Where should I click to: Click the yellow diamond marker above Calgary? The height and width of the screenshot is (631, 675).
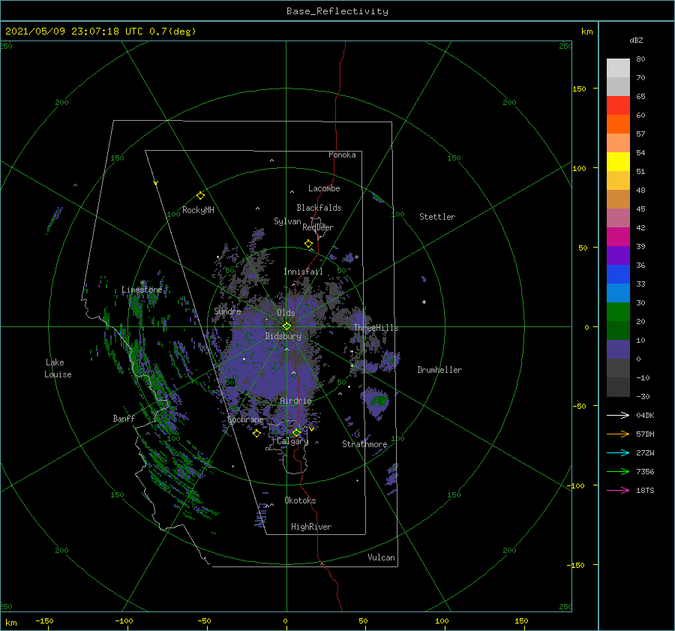296,432
